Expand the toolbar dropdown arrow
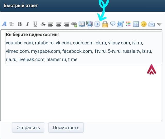165x139 pixels. coord(159,24)
